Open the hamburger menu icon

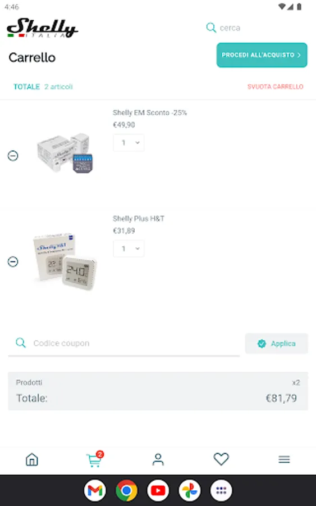coord(284,459)
